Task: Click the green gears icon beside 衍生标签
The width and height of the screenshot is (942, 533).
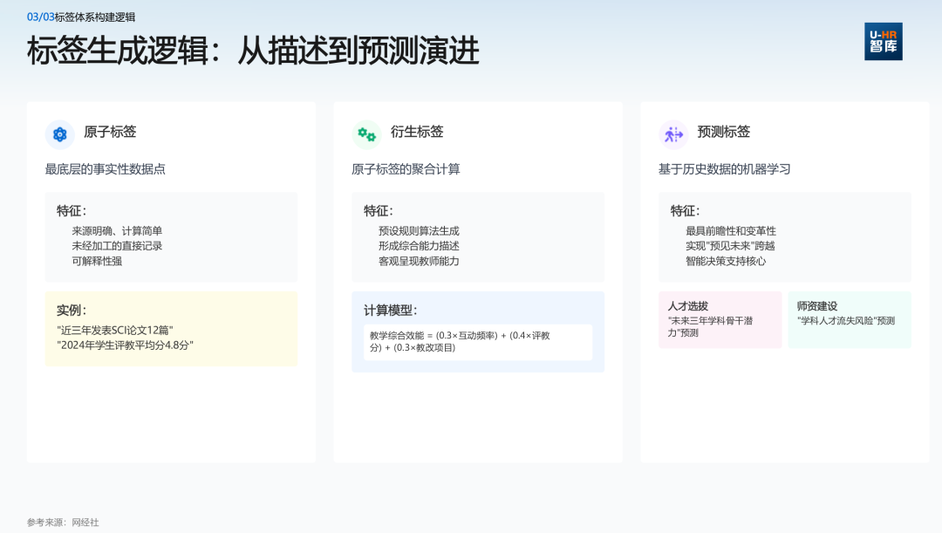Action: (x=366, y=134)
